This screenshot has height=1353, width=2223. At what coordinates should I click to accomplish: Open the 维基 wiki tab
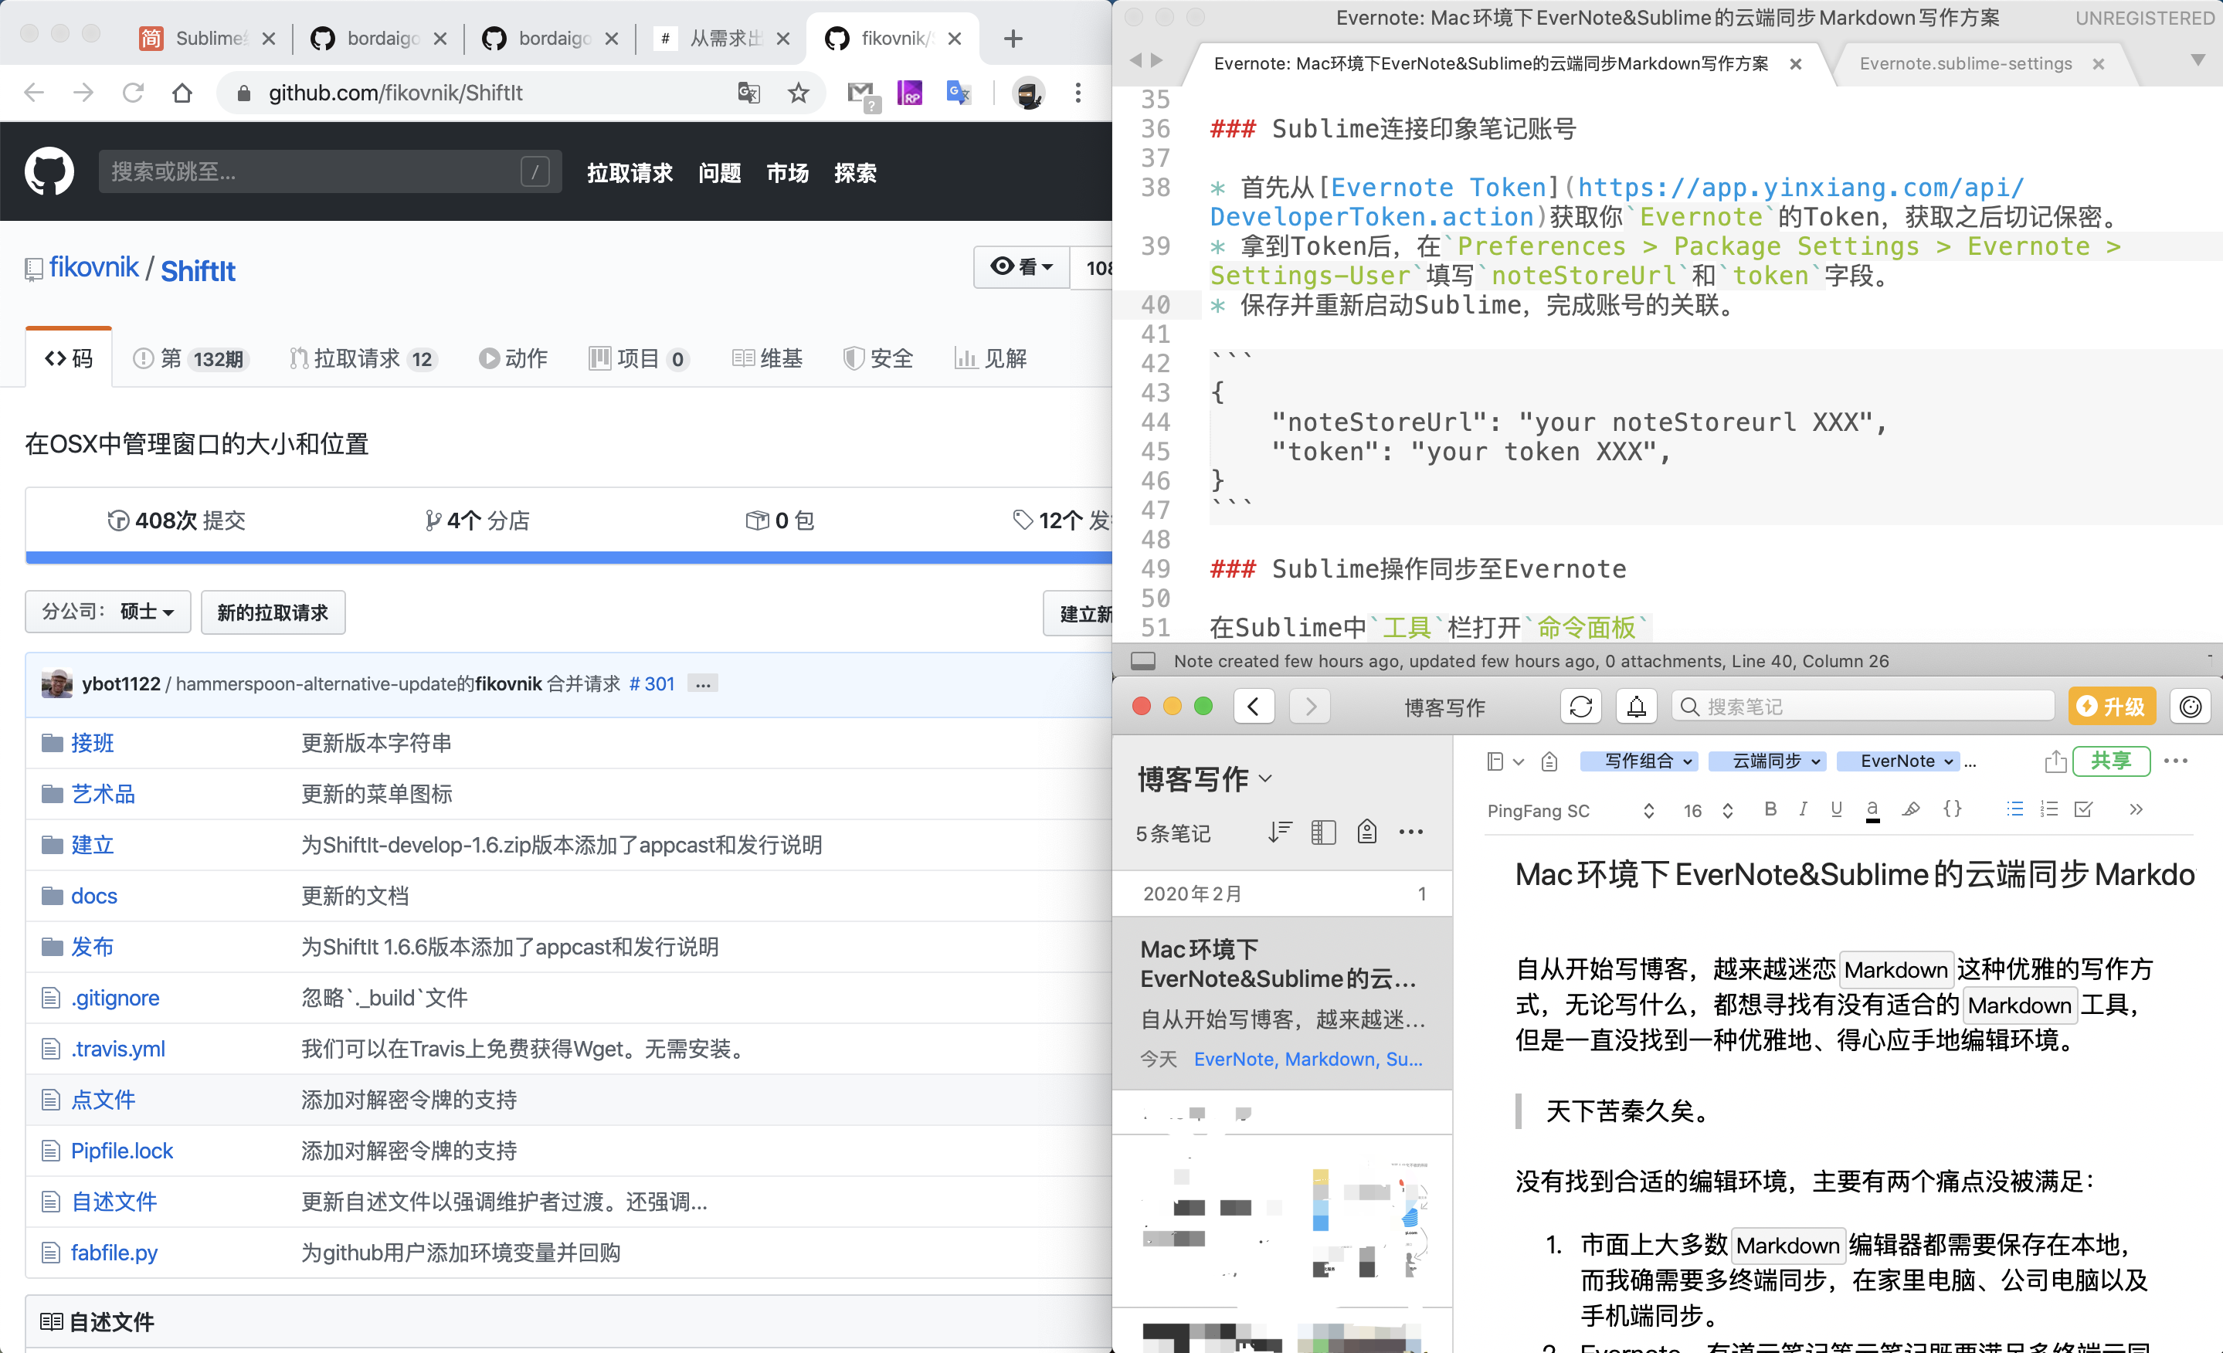(x=767, y=359)
